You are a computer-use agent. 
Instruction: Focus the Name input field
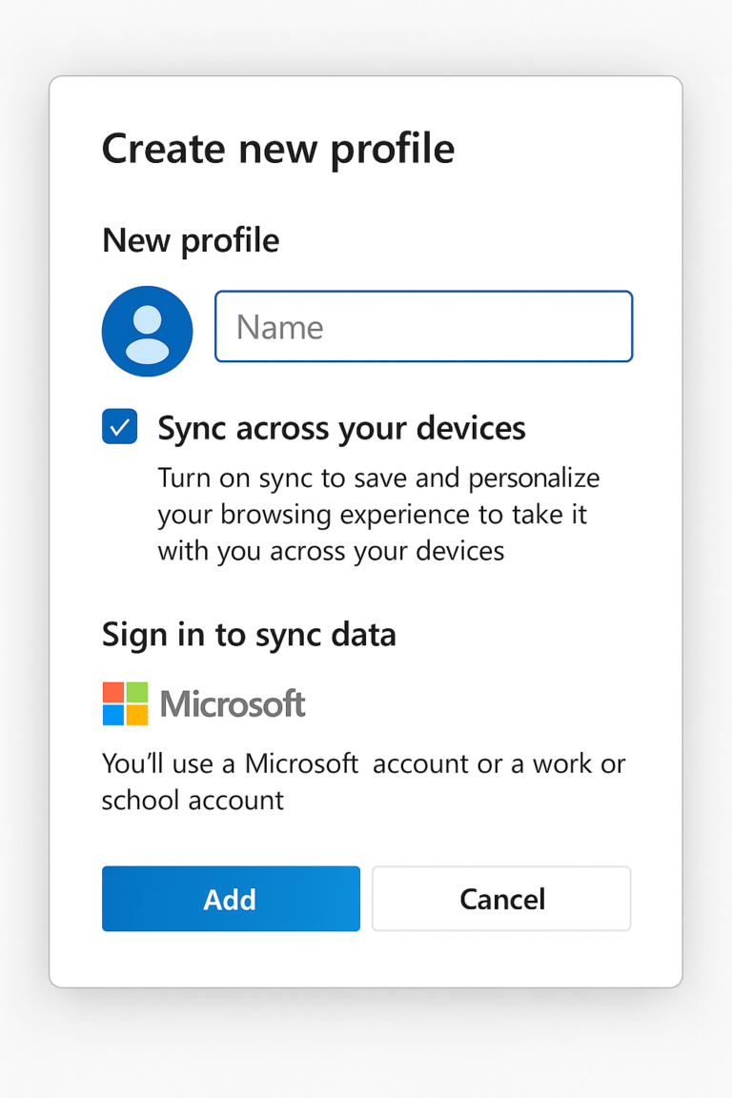423,326
